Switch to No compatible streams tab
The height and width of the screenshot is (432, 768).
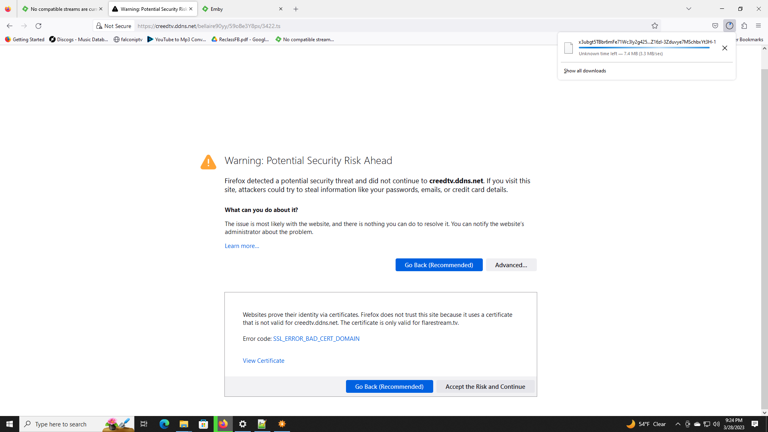(x=60, y=9)
